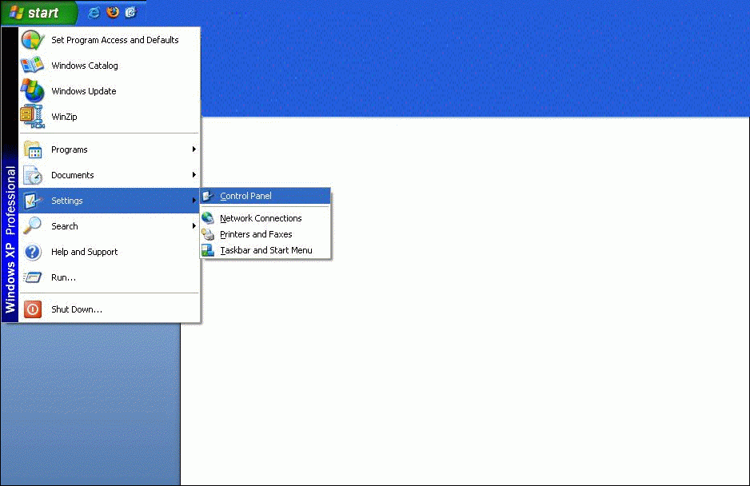Launch WinZip from the start menu

pos(64,117)
